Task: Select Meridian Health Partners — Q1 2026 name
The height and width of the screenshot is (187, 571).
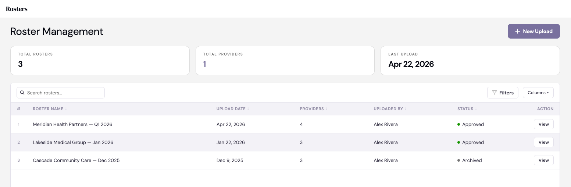Action: pos(72,125)
